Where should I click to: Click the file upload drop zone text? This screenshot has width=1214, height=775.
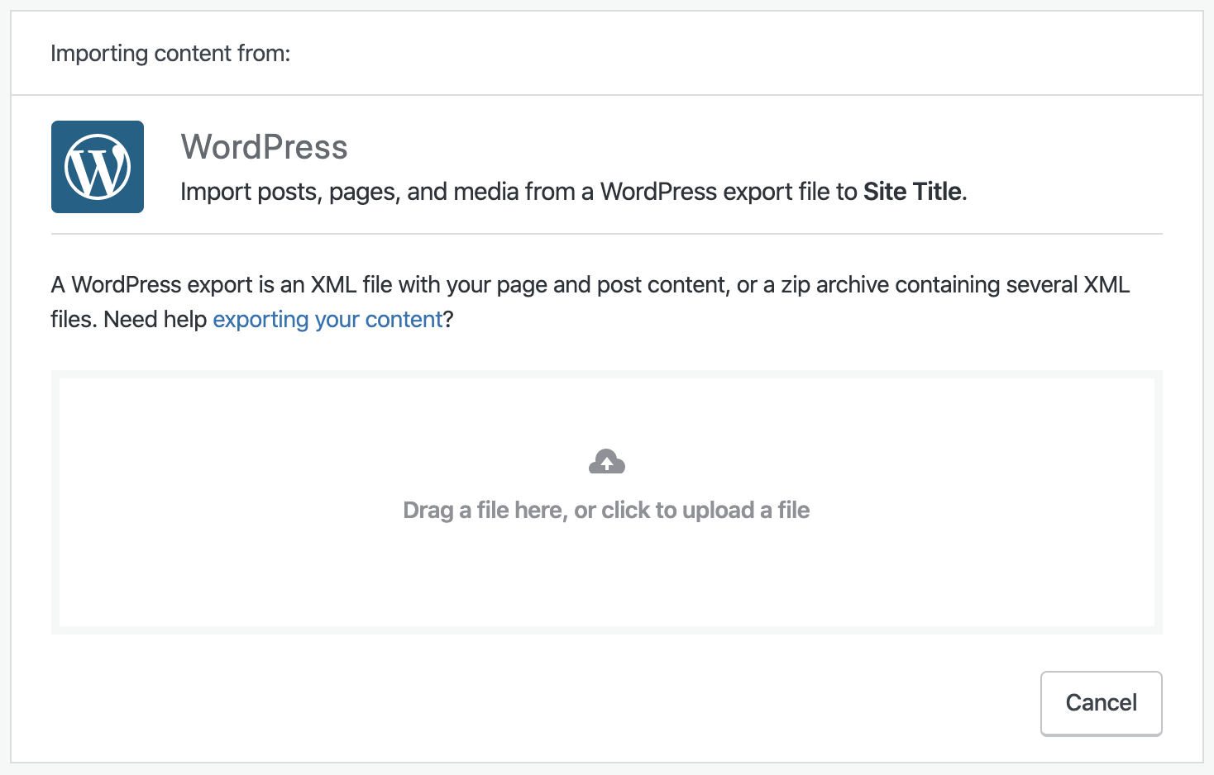[x=606, y=511]
